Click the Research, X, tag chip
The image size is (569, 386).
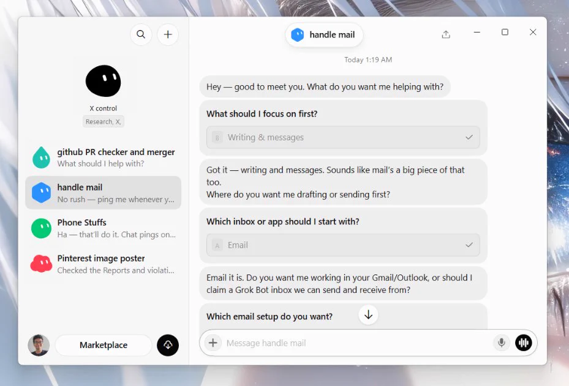[x=104, y=122]
